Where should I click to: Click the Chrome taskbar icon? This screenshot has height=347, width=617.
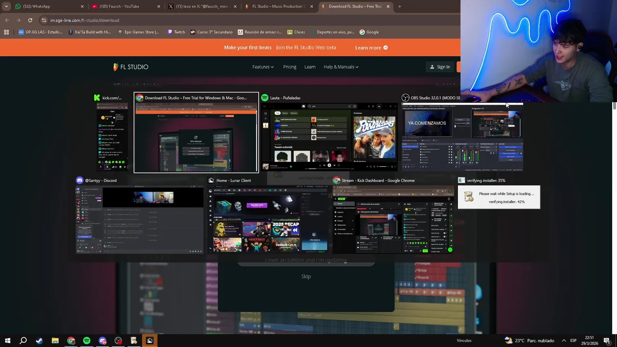(x=71, y=341)
